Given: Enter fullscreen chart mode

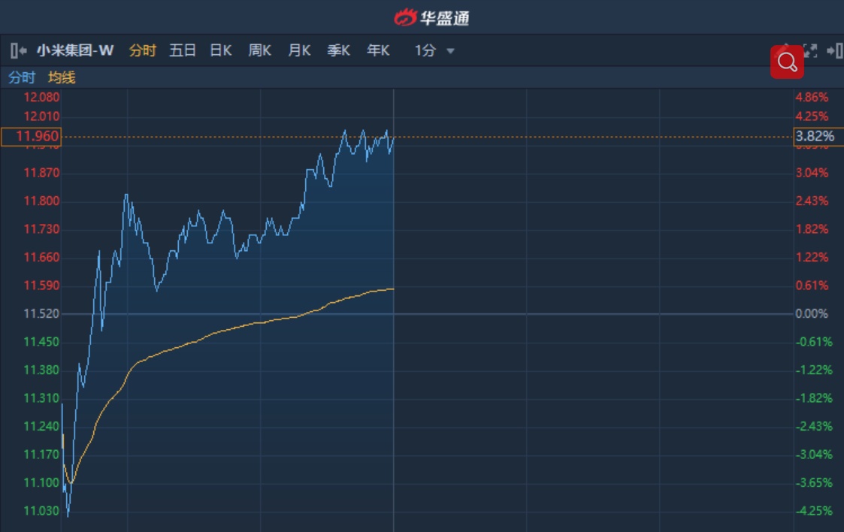Looking at the screenshot, I should tap(809, 51).
